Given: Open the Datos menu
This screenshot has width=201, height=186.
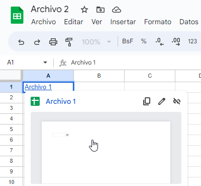Looking at the screenshot, I should pyautogui.click(x=189, y=22).
